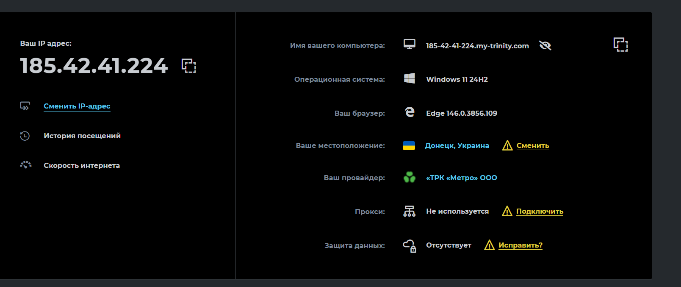Image resolution: width=681 pixels, height=287 pixels.
Task: Click the cloud lock data protection icon
Action: [409, 245]
